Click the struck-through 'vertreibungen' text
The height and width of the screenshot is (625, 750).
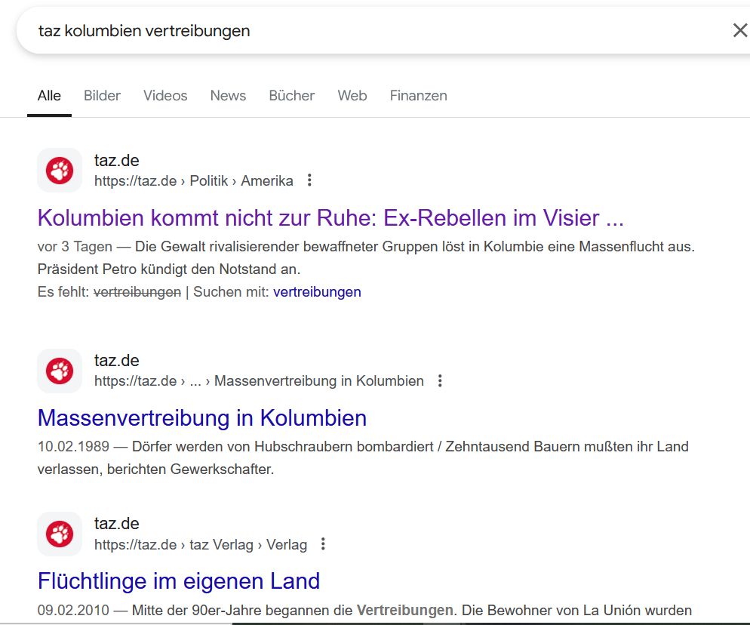[x=137, y=292]
